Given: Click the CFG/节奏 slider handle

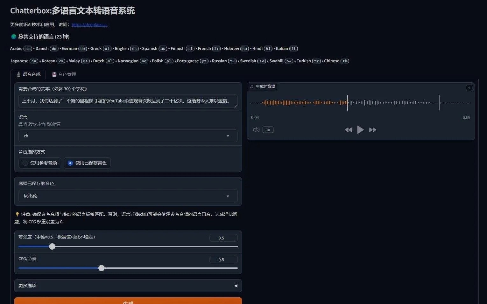Looking at the screenshot, I should click(x=102, y=268).
